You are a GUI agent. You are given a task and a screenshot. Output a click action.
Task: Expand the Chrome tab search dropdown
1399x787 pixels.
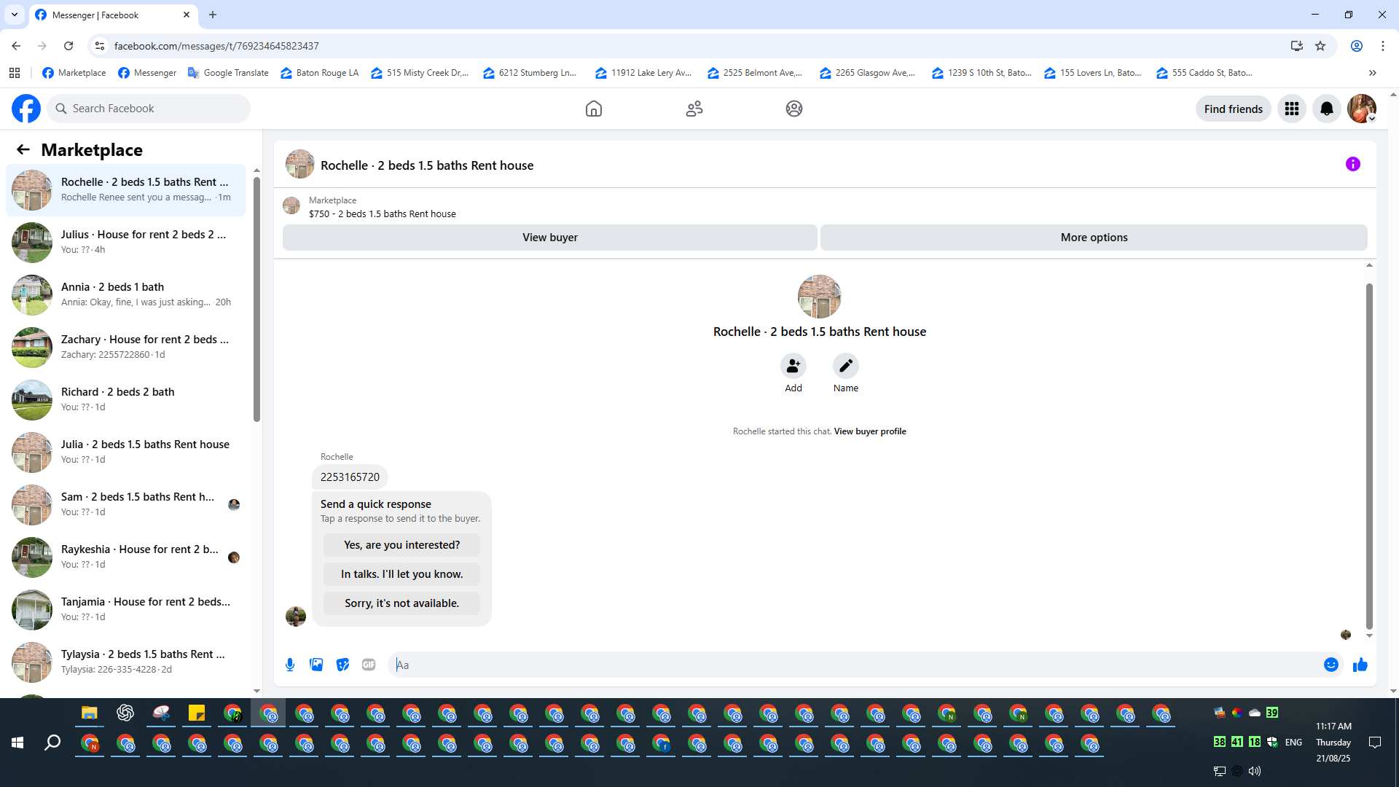(x=14, y=15)
